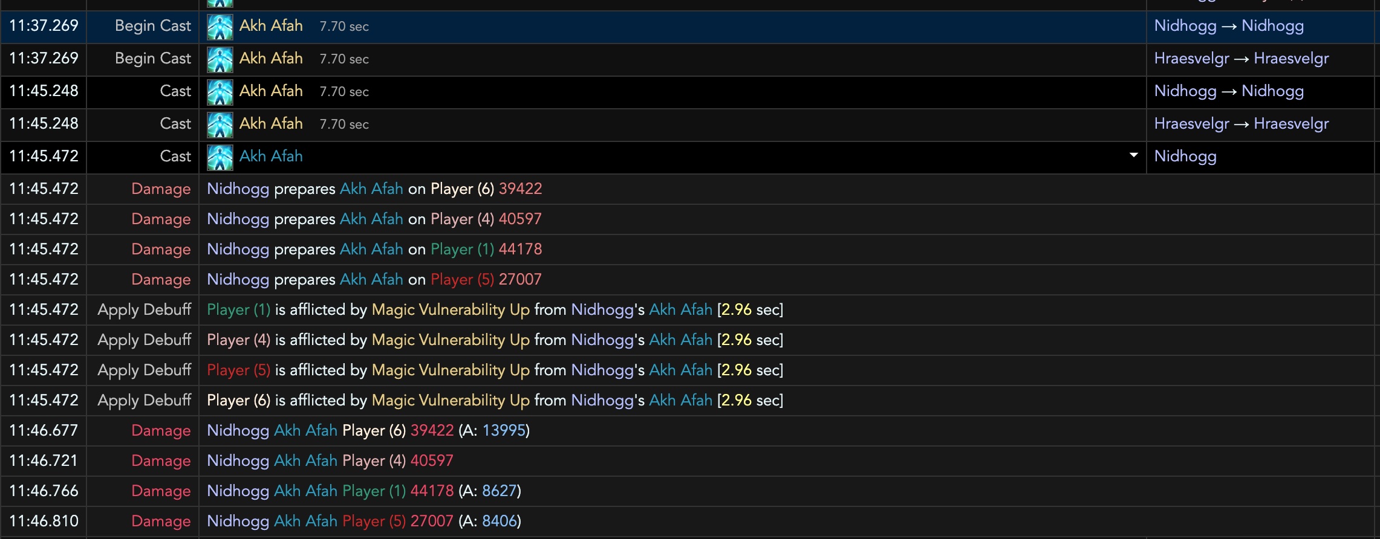
Task: Click source Hraesvelgr in 11:37.269 Begin Cast row
Action: coord(1191,59)
